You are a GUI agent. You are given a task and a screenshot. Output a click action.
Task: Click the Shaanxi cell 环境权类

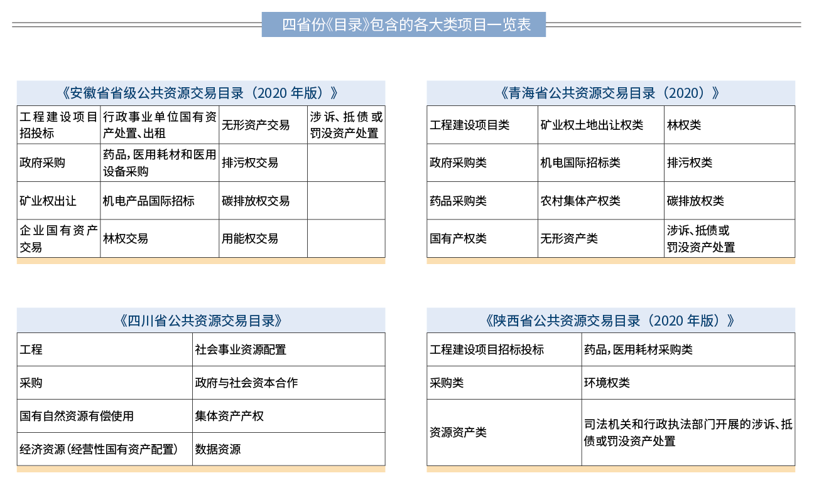(688, 383)
